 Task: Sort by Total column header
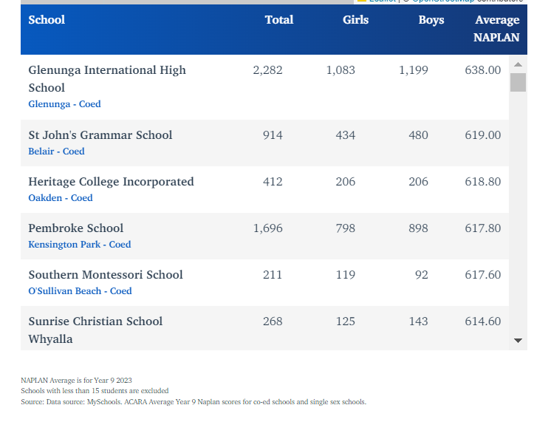[278, 20]
